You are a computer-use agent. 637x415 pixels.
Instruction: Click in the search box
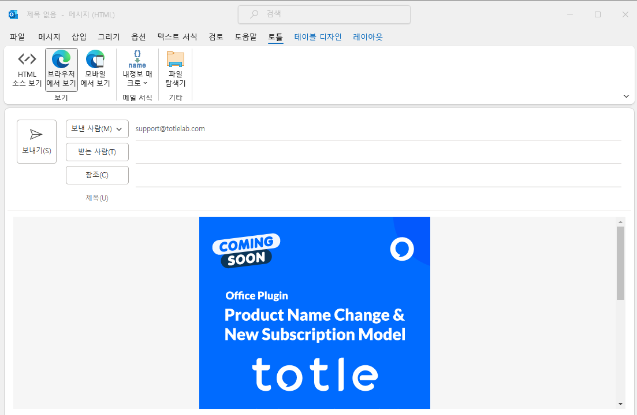(324, 14)
